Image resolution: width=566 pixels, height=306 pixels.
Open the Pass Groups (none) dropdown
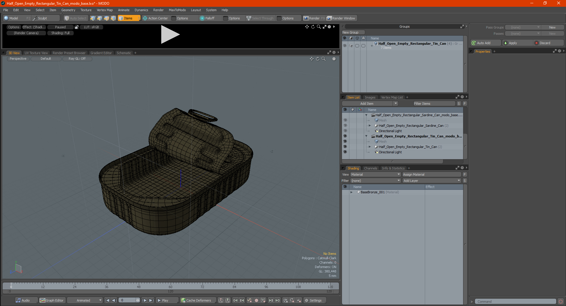tap(523, 27)
